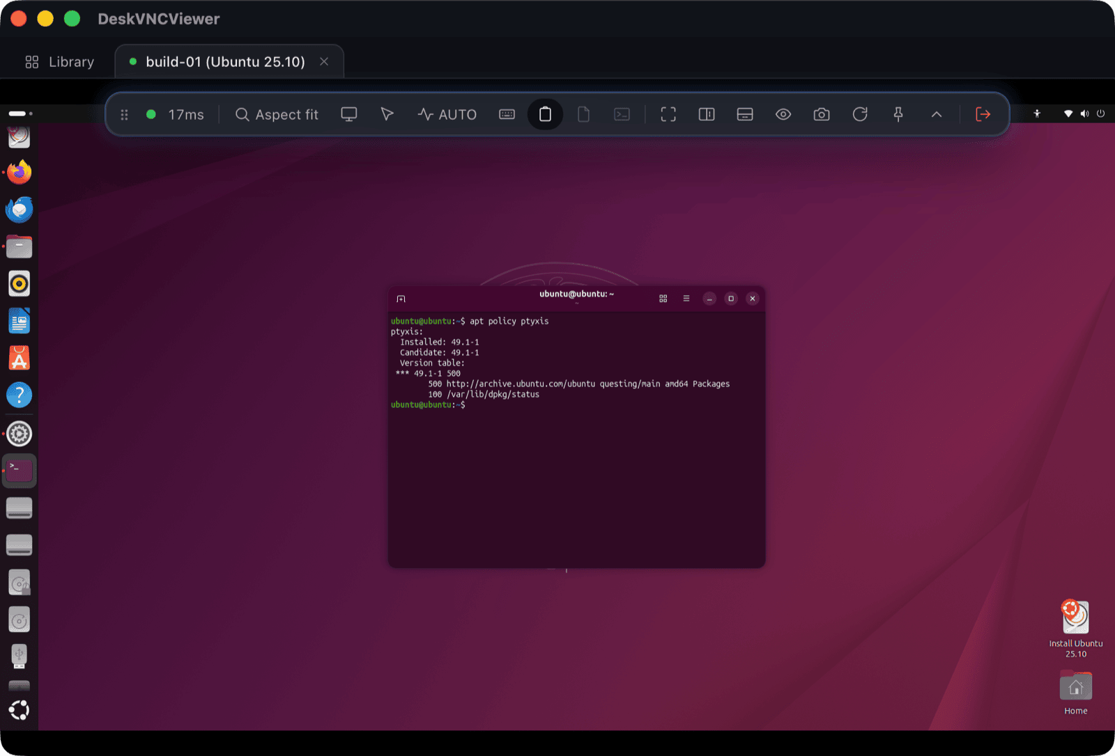Click the archive.ubuntu.com URL in terminal
The height and width of the screenshot is (756, 1115).
click(x=521, y=384)
